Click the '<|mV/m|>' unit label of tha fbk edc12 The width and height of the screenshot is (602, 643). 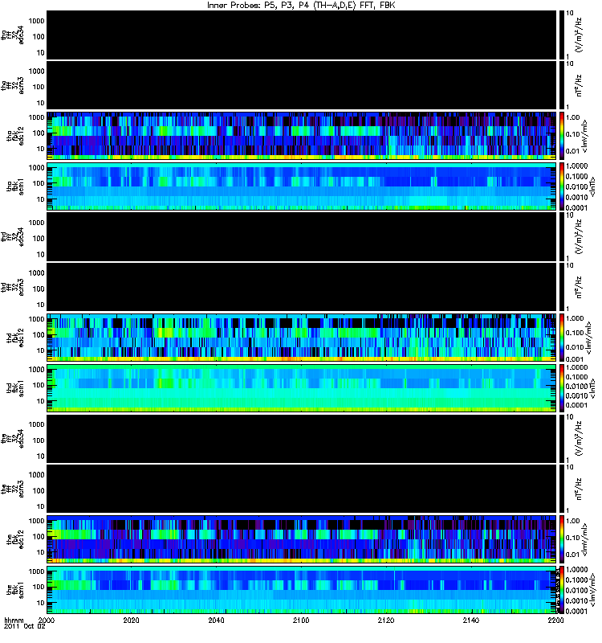(x=584, y=136)
